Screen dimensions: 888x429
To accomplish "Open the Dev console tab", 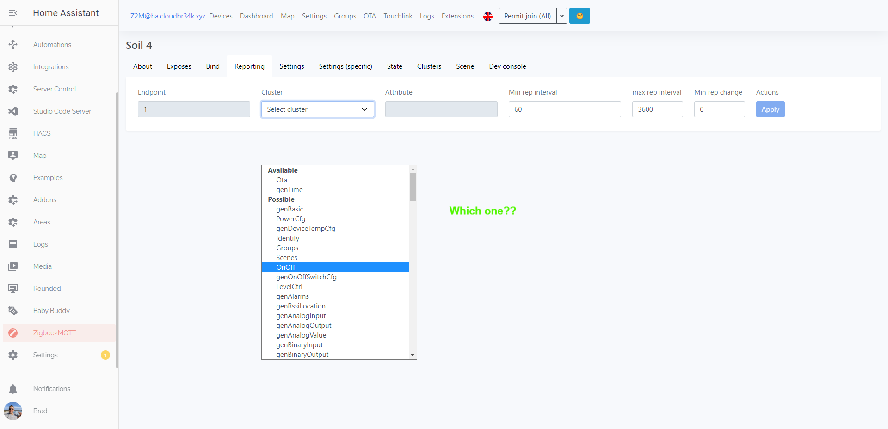I will pyautogui.click(x=507, y=66).
